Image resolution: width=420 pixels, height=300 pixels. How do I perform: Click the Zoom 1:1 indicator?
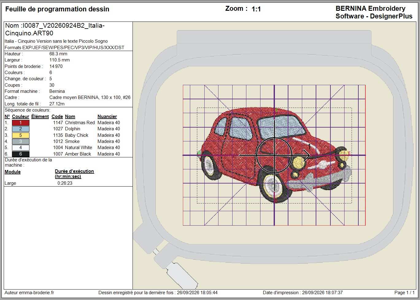click(x=243, y=9)
